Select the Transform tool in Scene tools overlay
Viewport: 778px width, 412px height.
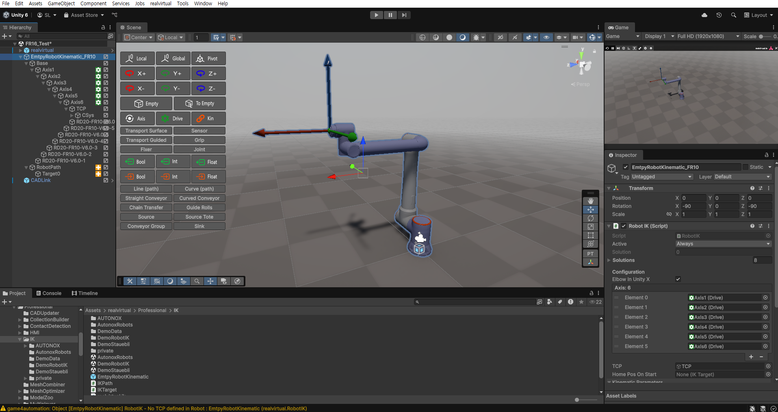coord(590,244)
